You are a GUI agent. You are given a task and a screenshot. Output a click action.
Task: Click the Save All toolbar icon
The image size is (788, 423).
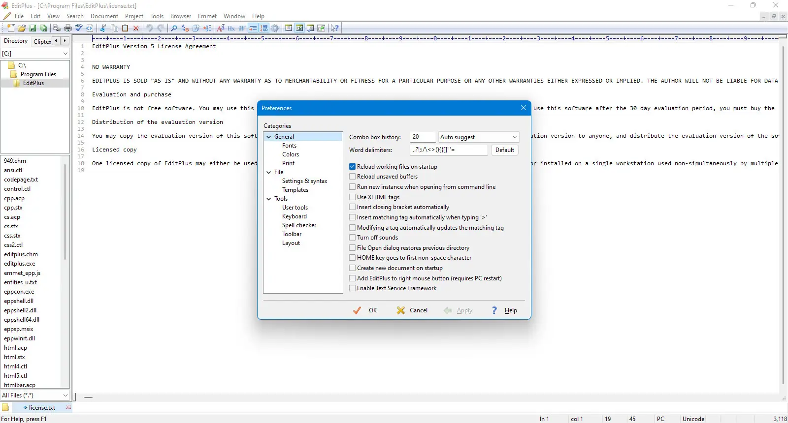pos(43,28)
